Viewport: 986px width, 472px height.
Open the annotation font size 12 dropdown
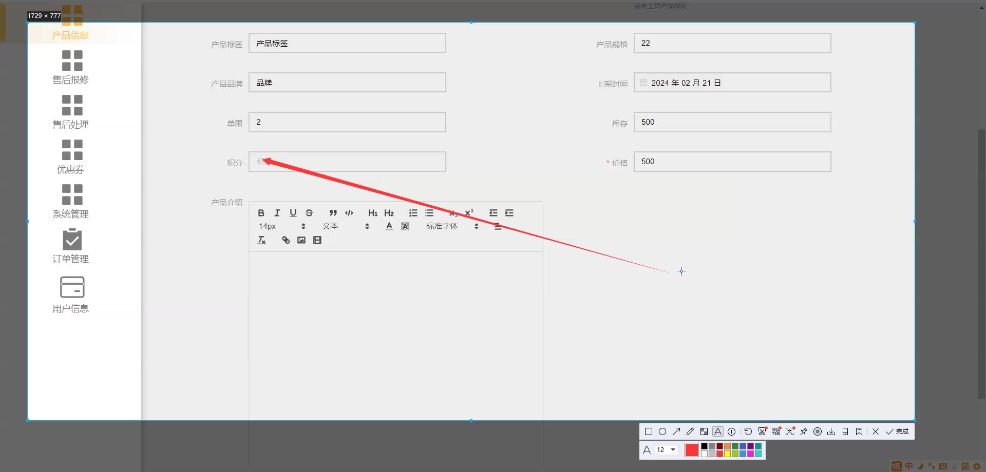click(667, 450)
